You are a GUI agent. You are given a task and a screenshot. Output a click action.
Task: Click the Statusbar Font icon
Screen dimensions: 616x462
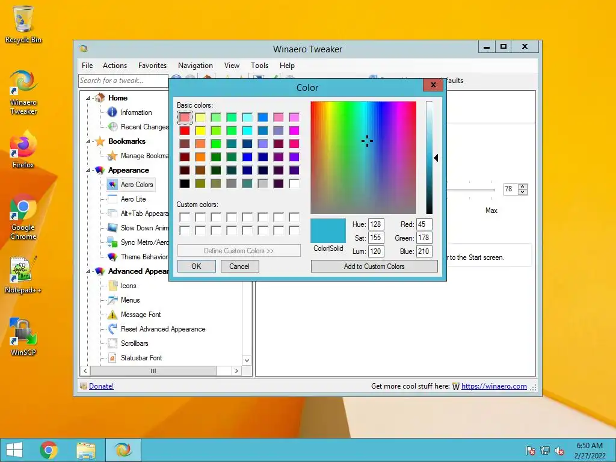pos(112,358)
